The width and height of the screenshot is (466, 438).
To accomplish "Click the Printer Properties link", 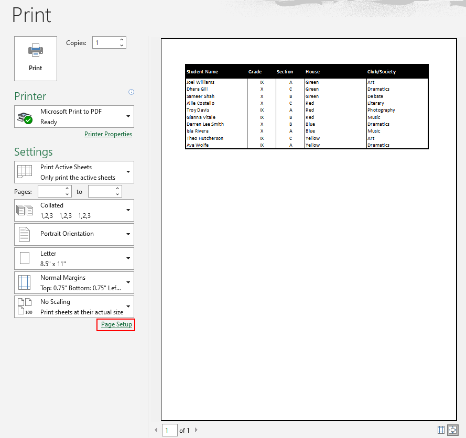I will coord(108,134).
